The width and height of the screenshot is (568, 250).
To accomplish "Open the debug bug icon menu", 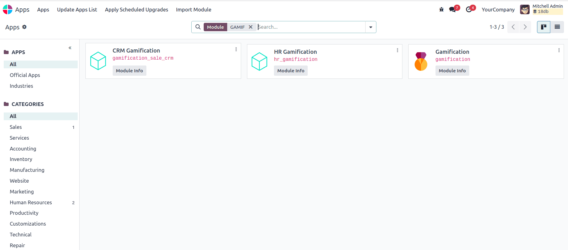I will [x=441, y=10].
